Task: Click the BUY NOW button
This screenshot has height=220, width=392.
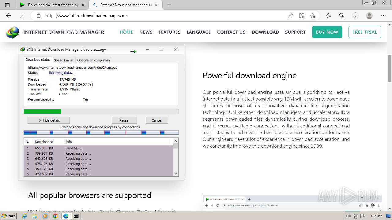Action: (327, 32)
